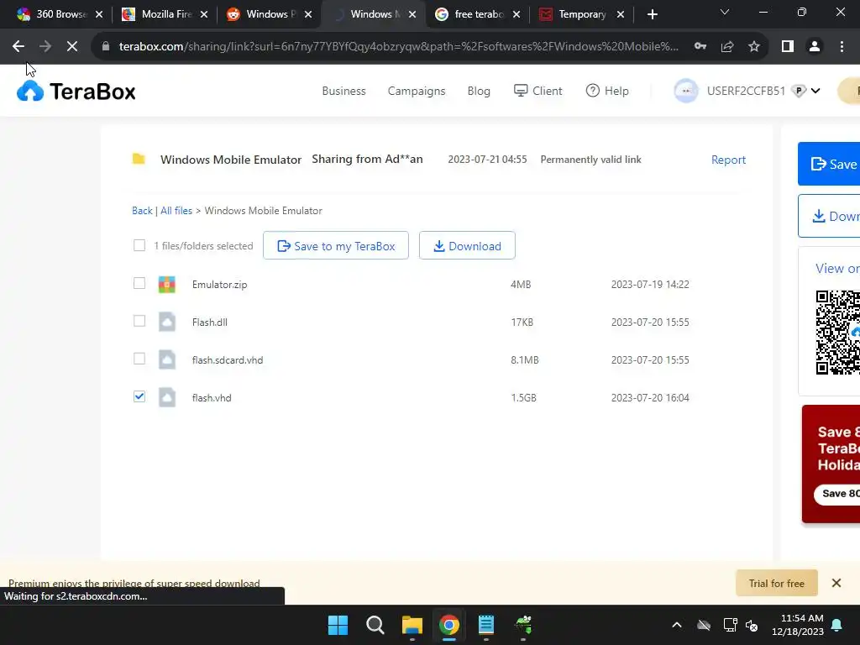Click the Flash.dll file icon
The image size is (860, 645).
coord(167,322)
